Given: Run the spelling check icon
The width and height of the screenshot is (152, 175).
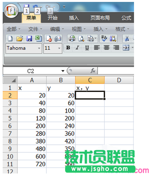Looking at the screenshot, I should coord(104,38).
